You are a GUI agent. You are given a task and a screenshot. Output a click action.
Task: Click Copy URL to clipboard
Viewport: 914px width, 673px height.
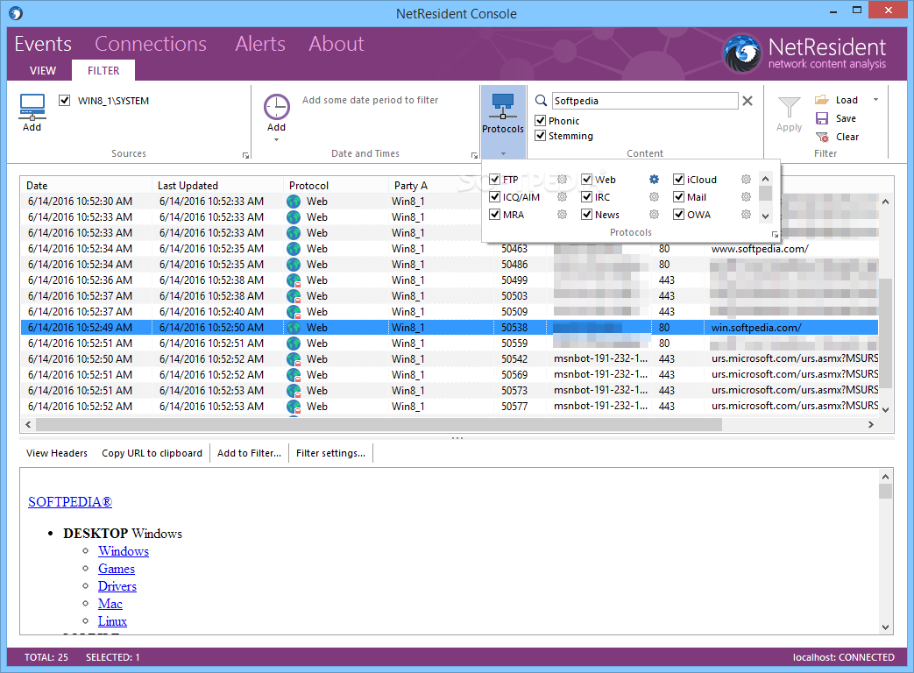pos(152,453)
